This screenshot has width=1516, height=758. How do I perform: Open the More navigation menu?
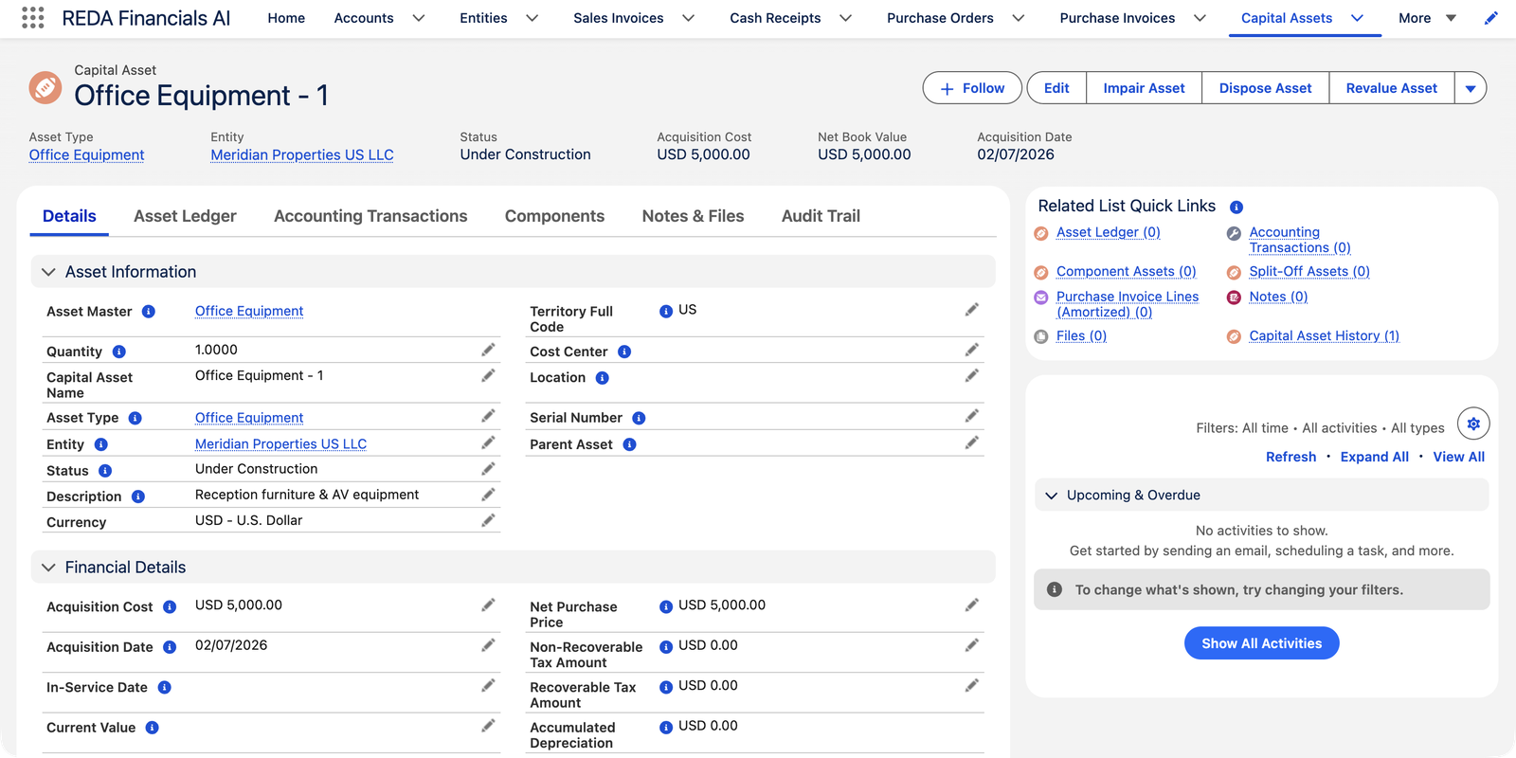(1428, 18)
